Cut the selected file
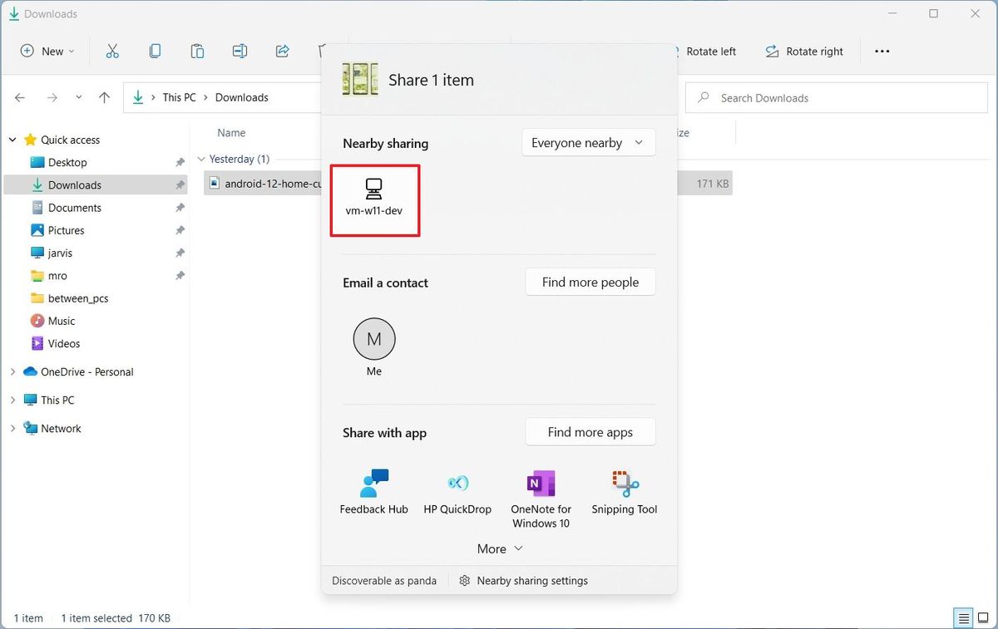The image size is (998, 629). [x=112, y=51]
